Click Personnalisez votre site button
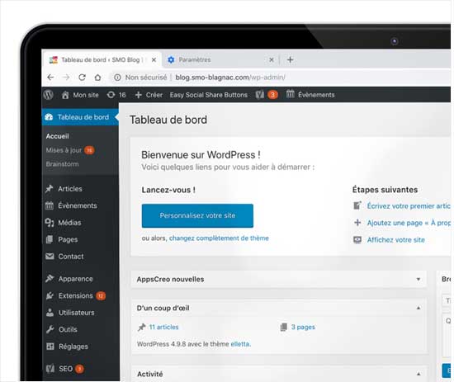Screen dimensions: 454x382 197,215
